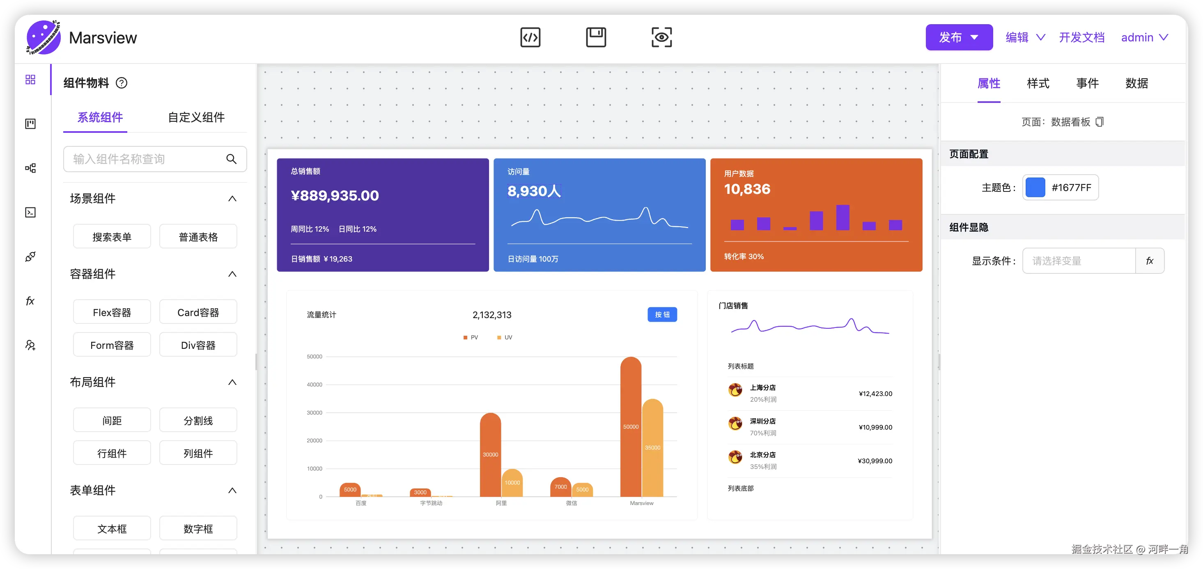Open the member management sidebar icon
The width and height of the screenshot is (1203, 569).
[x=30, y=345]
